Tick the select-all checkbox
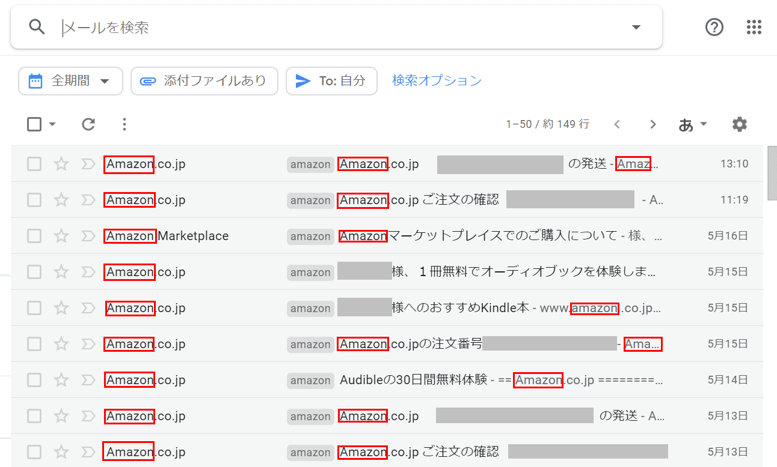Image resolution: width=777 pixels, height=467 pixels. (x=34, y=124)
